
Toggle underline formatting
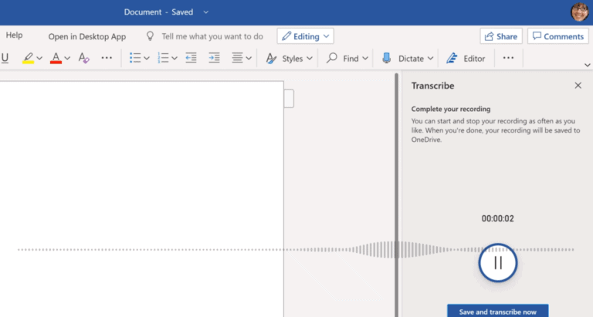click(5, 58)
